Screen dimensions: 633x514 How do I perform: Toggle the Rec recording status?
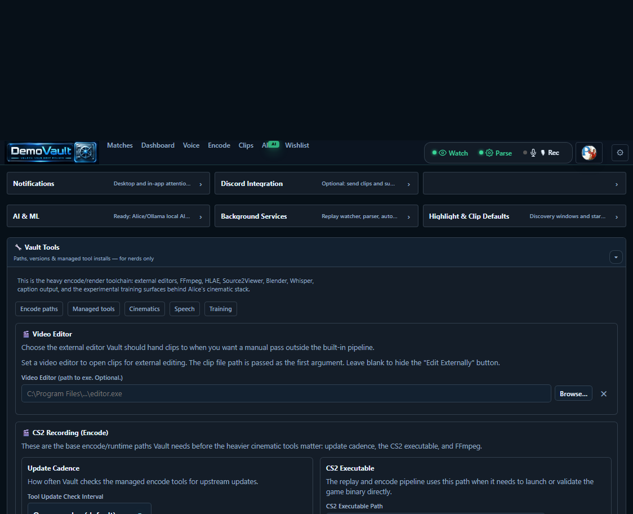tap(541, 153)
